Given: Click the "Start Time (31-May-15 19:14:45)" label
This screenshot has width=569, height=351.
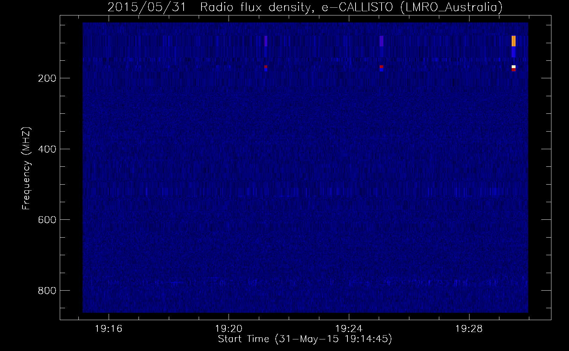Looking at the screenshot, I should [305, 339].
